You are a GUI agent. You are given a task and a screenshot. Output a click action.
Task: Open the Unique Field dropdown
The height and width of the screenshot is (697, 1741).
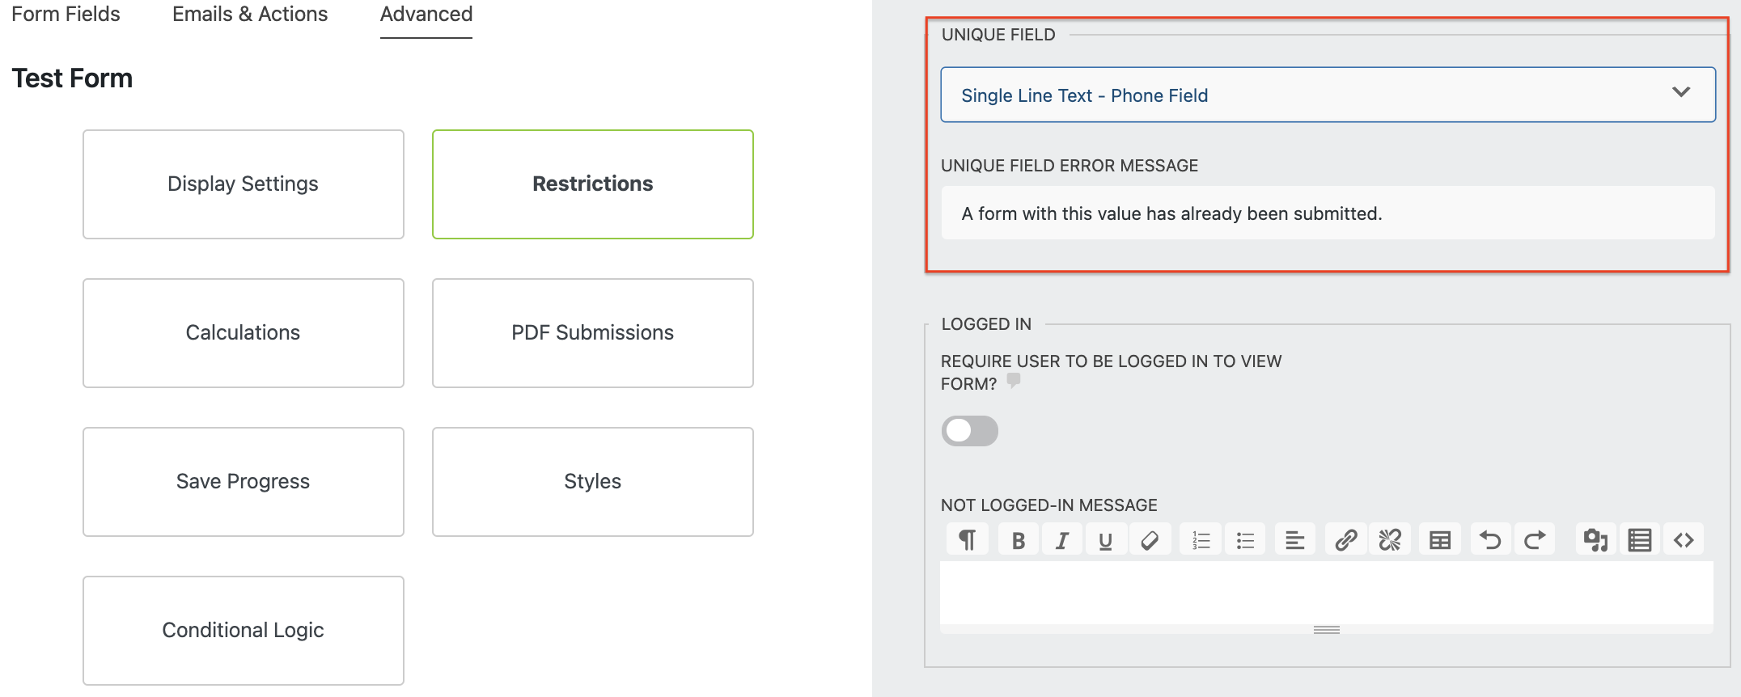(1328, 95)
